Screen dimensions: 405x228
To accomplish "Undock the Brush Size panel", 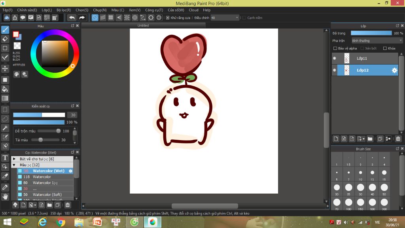I will click(x=397, y=149).
